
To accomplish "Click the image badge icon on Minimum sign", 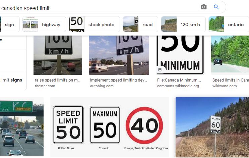I will pos(160,70).
